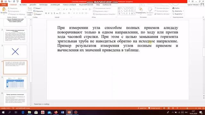The width and height of the screenshot is (205, 115).
Task: Toggle justify text alignment
Action: [83, 13]
